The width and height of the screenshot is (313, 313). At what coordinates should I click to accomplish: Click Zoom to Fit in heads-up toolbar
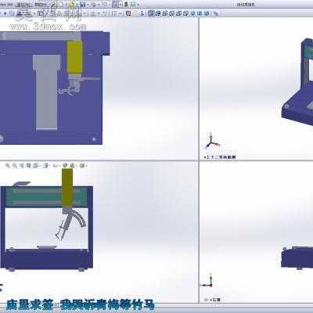click(x=7, y=166)
